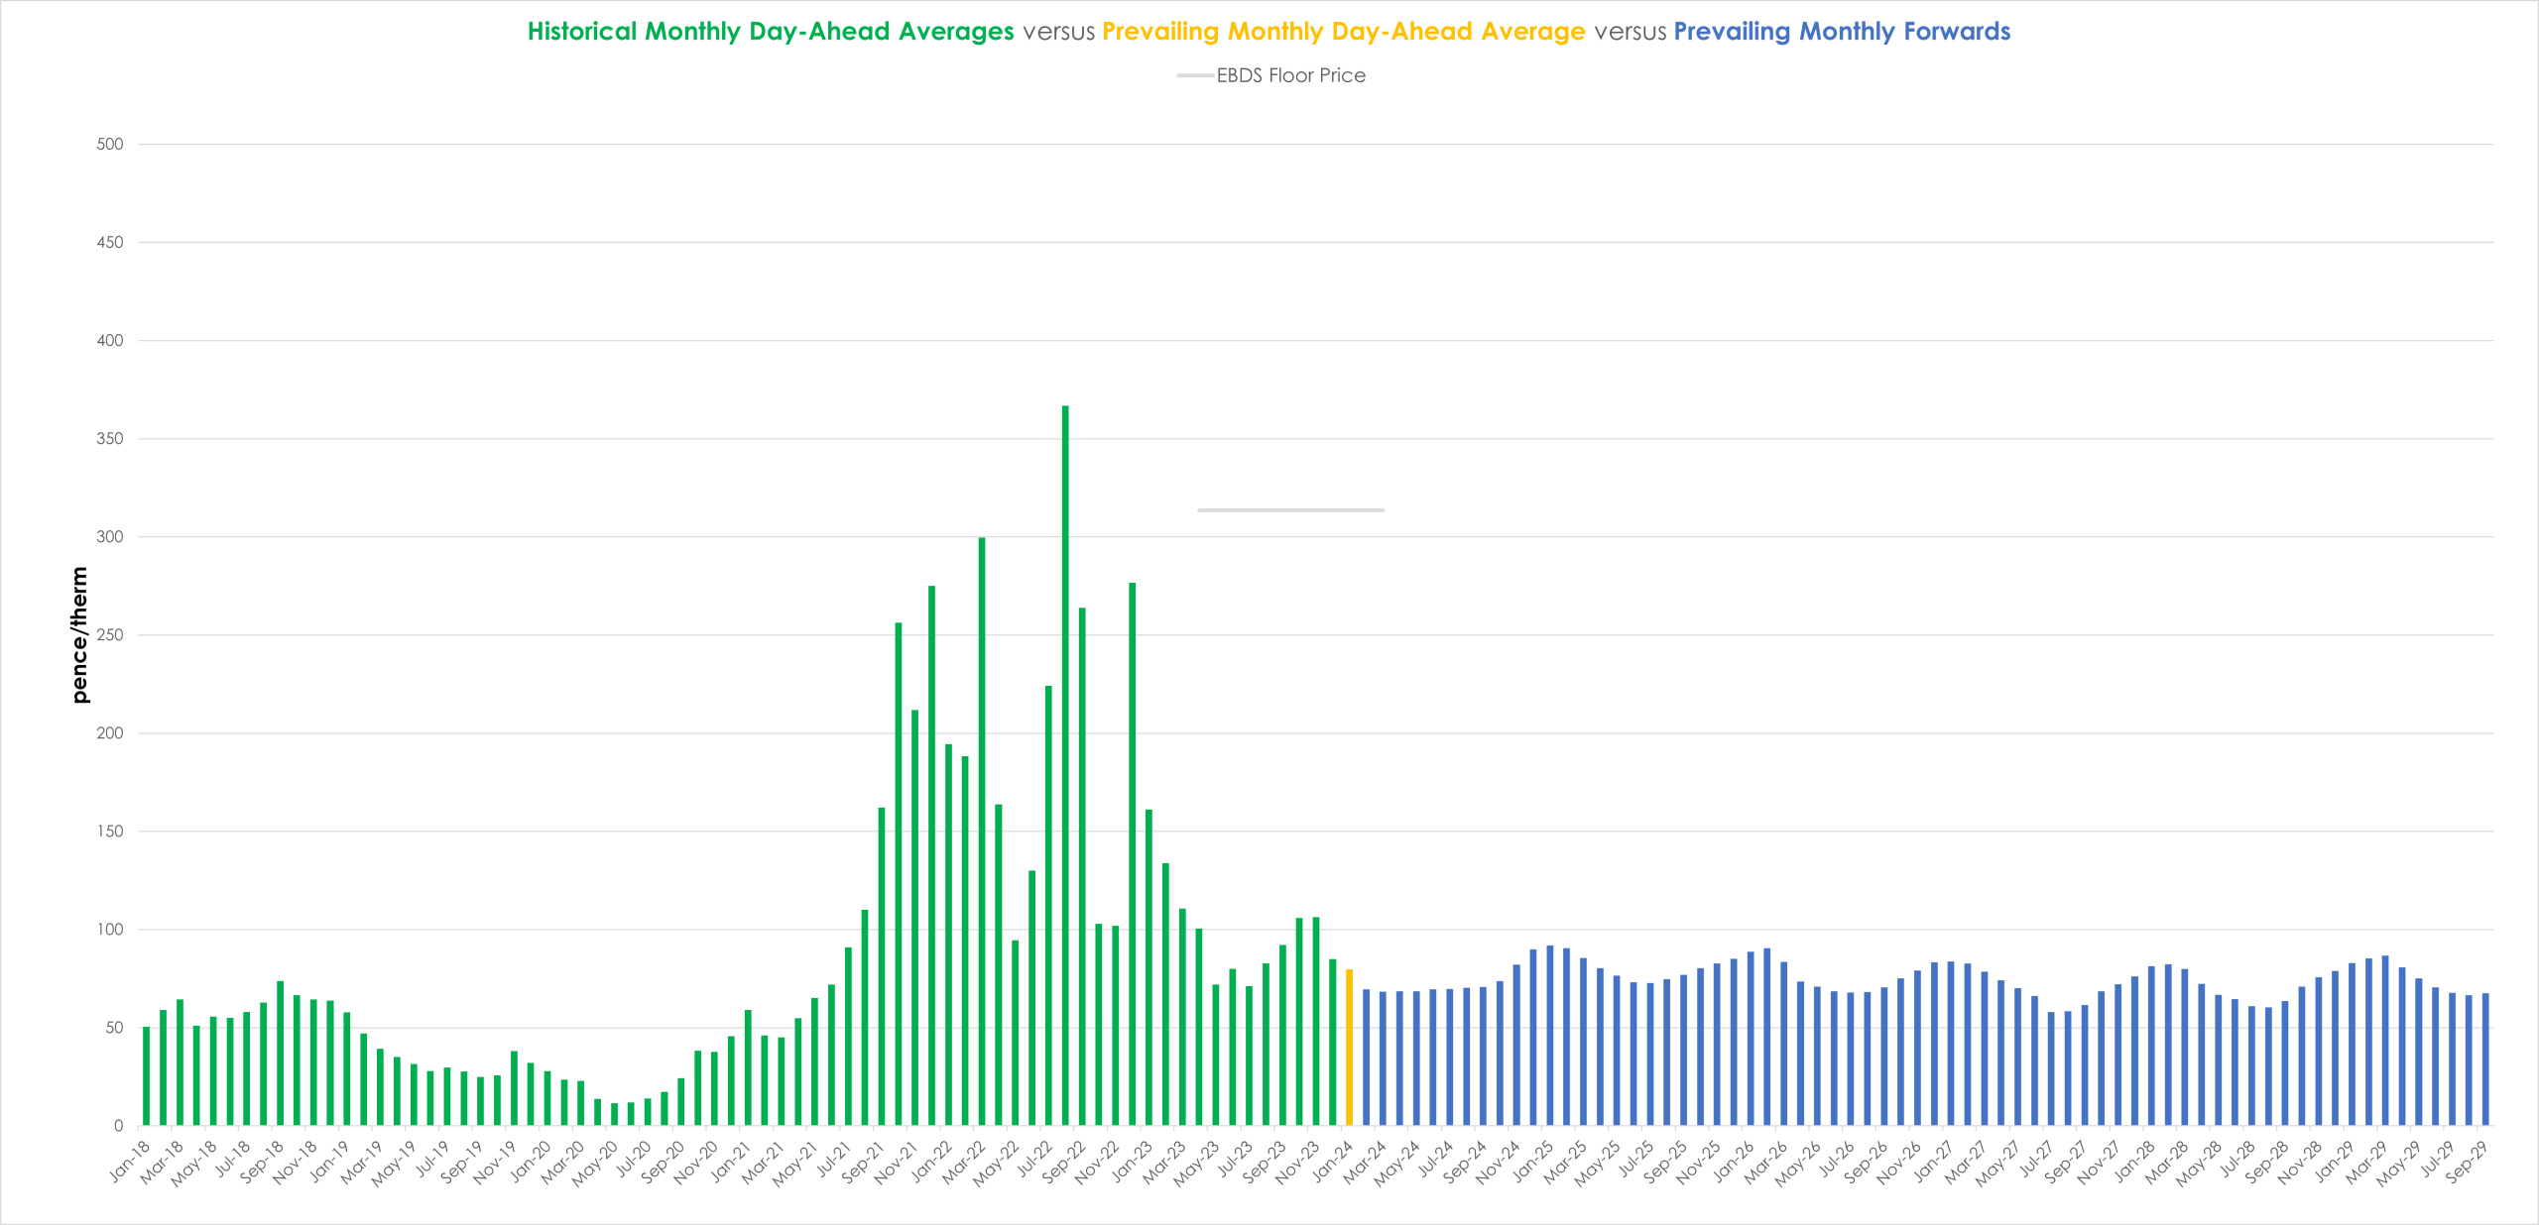This screenshot has height=1225, width=2539.
Task: Click the 'Mar-22' x-axis label
Action: [x=964, y=1162]
